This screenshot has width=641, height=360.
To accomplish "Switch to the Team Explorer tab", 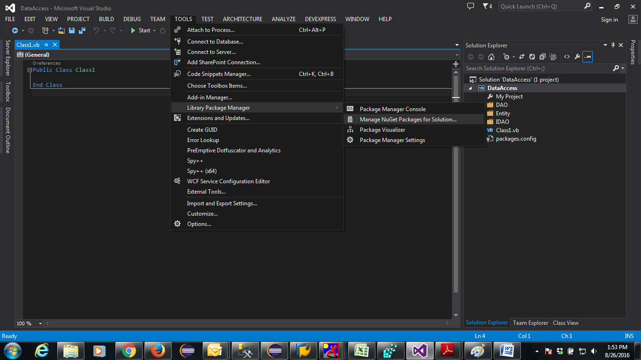I will pos(530,322).
